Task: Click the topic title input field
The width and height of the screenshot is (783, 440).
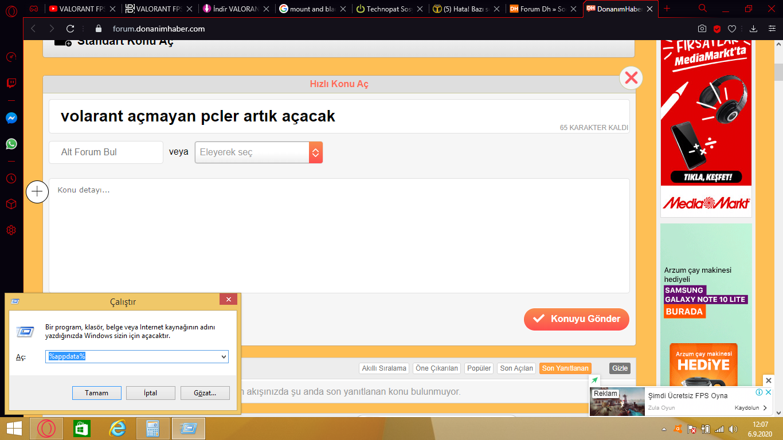Action: click(x=339, y=116)
